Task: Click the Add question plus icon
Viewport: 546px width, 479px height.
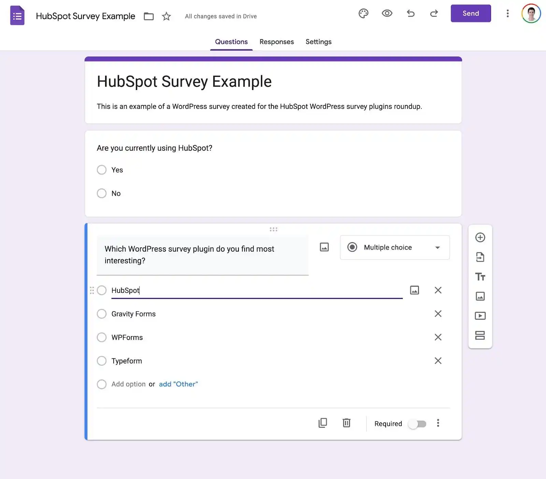Action: [480, 238]
